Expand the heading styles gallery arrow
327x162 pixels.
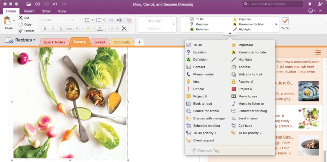point(174,24)
